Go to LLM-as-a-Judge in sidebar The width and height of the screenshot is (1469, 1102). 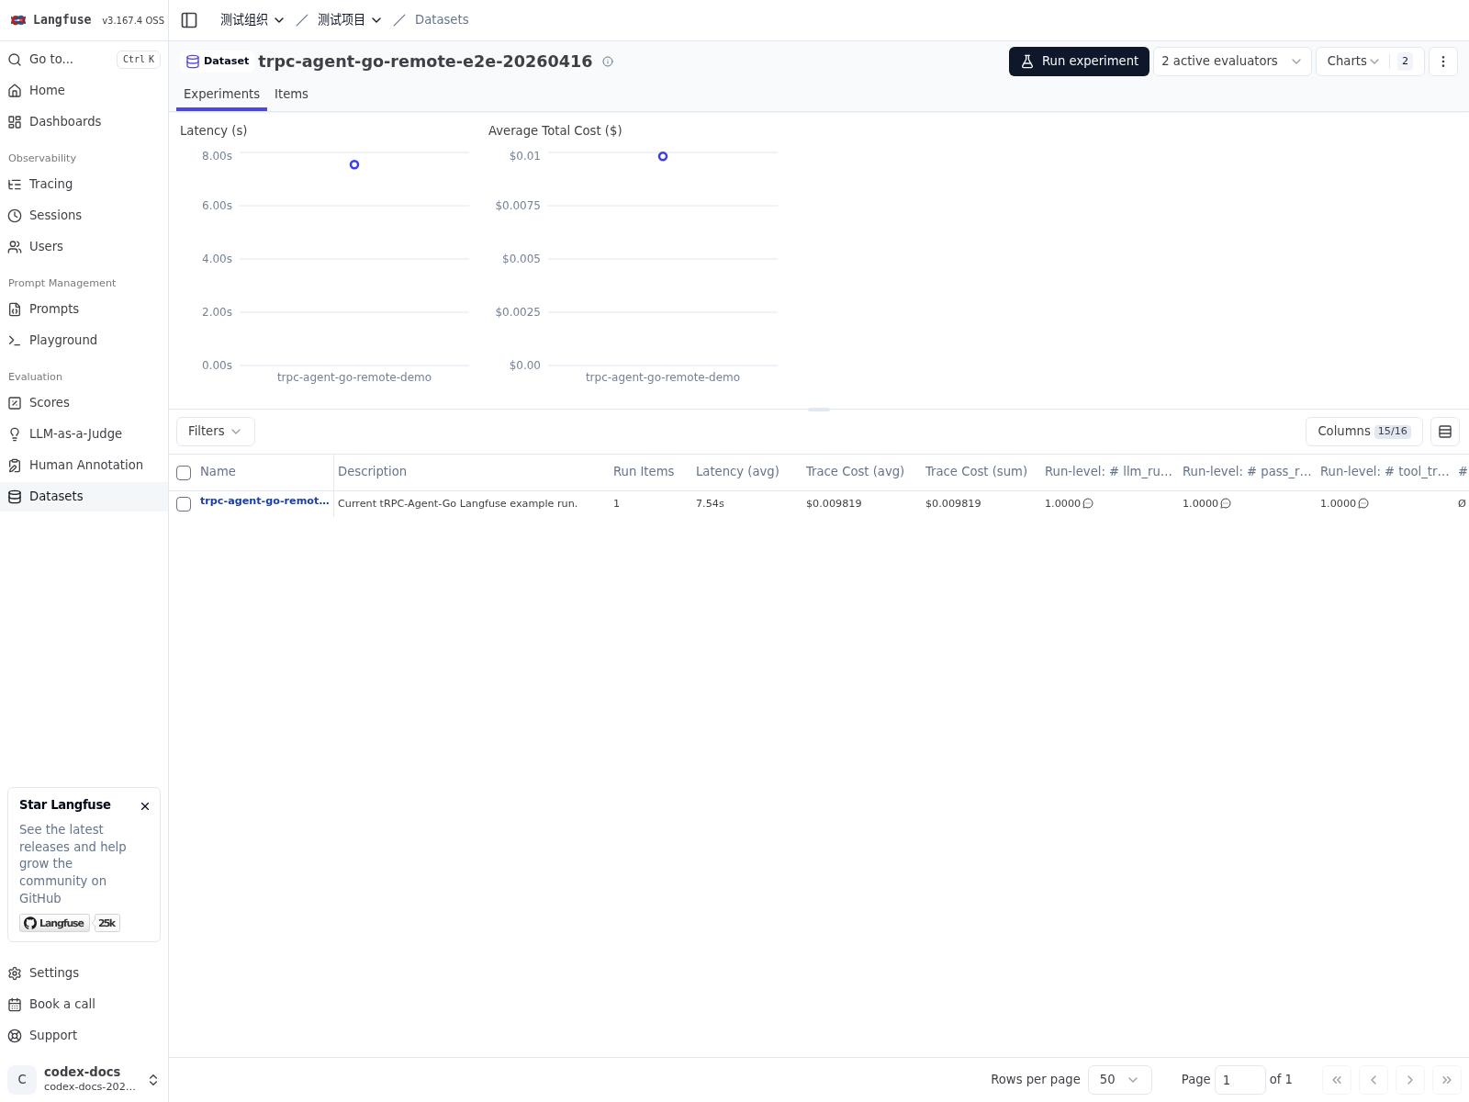click(75, 433)
